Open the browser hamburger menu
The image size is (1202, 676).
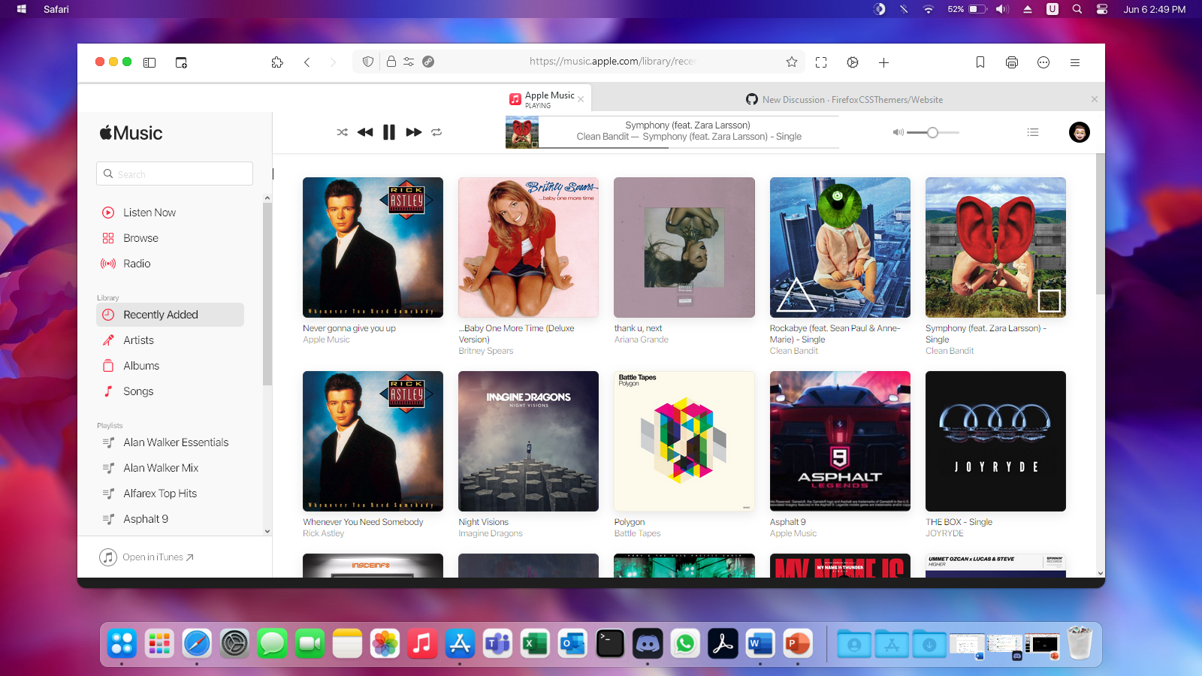1075,62
